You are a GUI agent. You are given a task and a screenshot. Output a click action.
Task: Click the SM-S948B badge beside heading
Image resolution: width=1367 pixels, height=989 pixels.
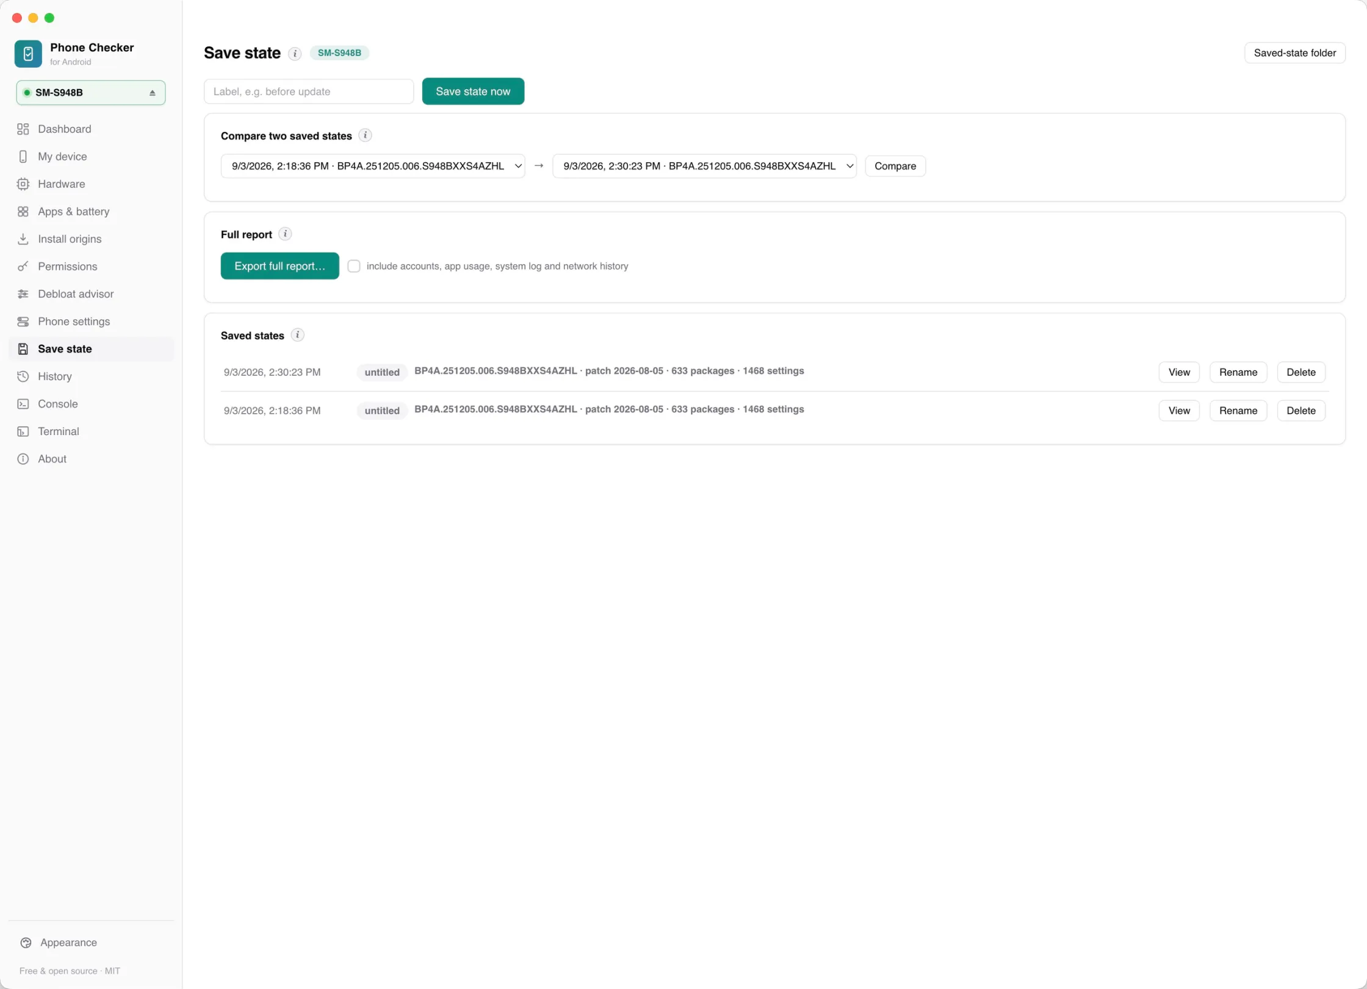point(339,53)
